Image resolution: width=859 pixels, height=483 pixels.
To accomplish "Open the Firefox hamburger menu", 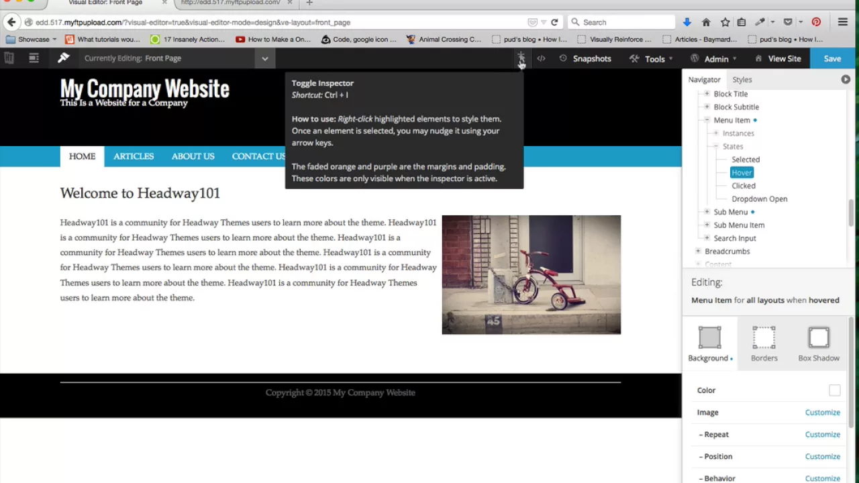I will click(843, 22).
